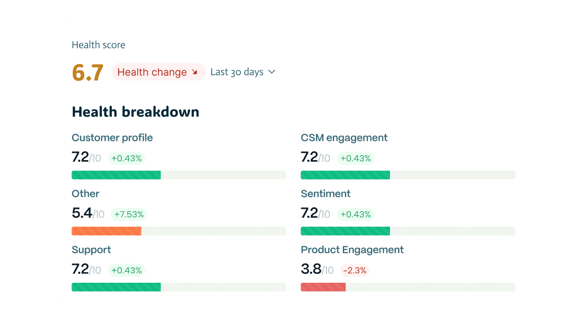The width and height of the screenshot is (587, 331).
Task: Click the CSM engagement progress bar
Action: pyautogui.click(x=345, y=175)
